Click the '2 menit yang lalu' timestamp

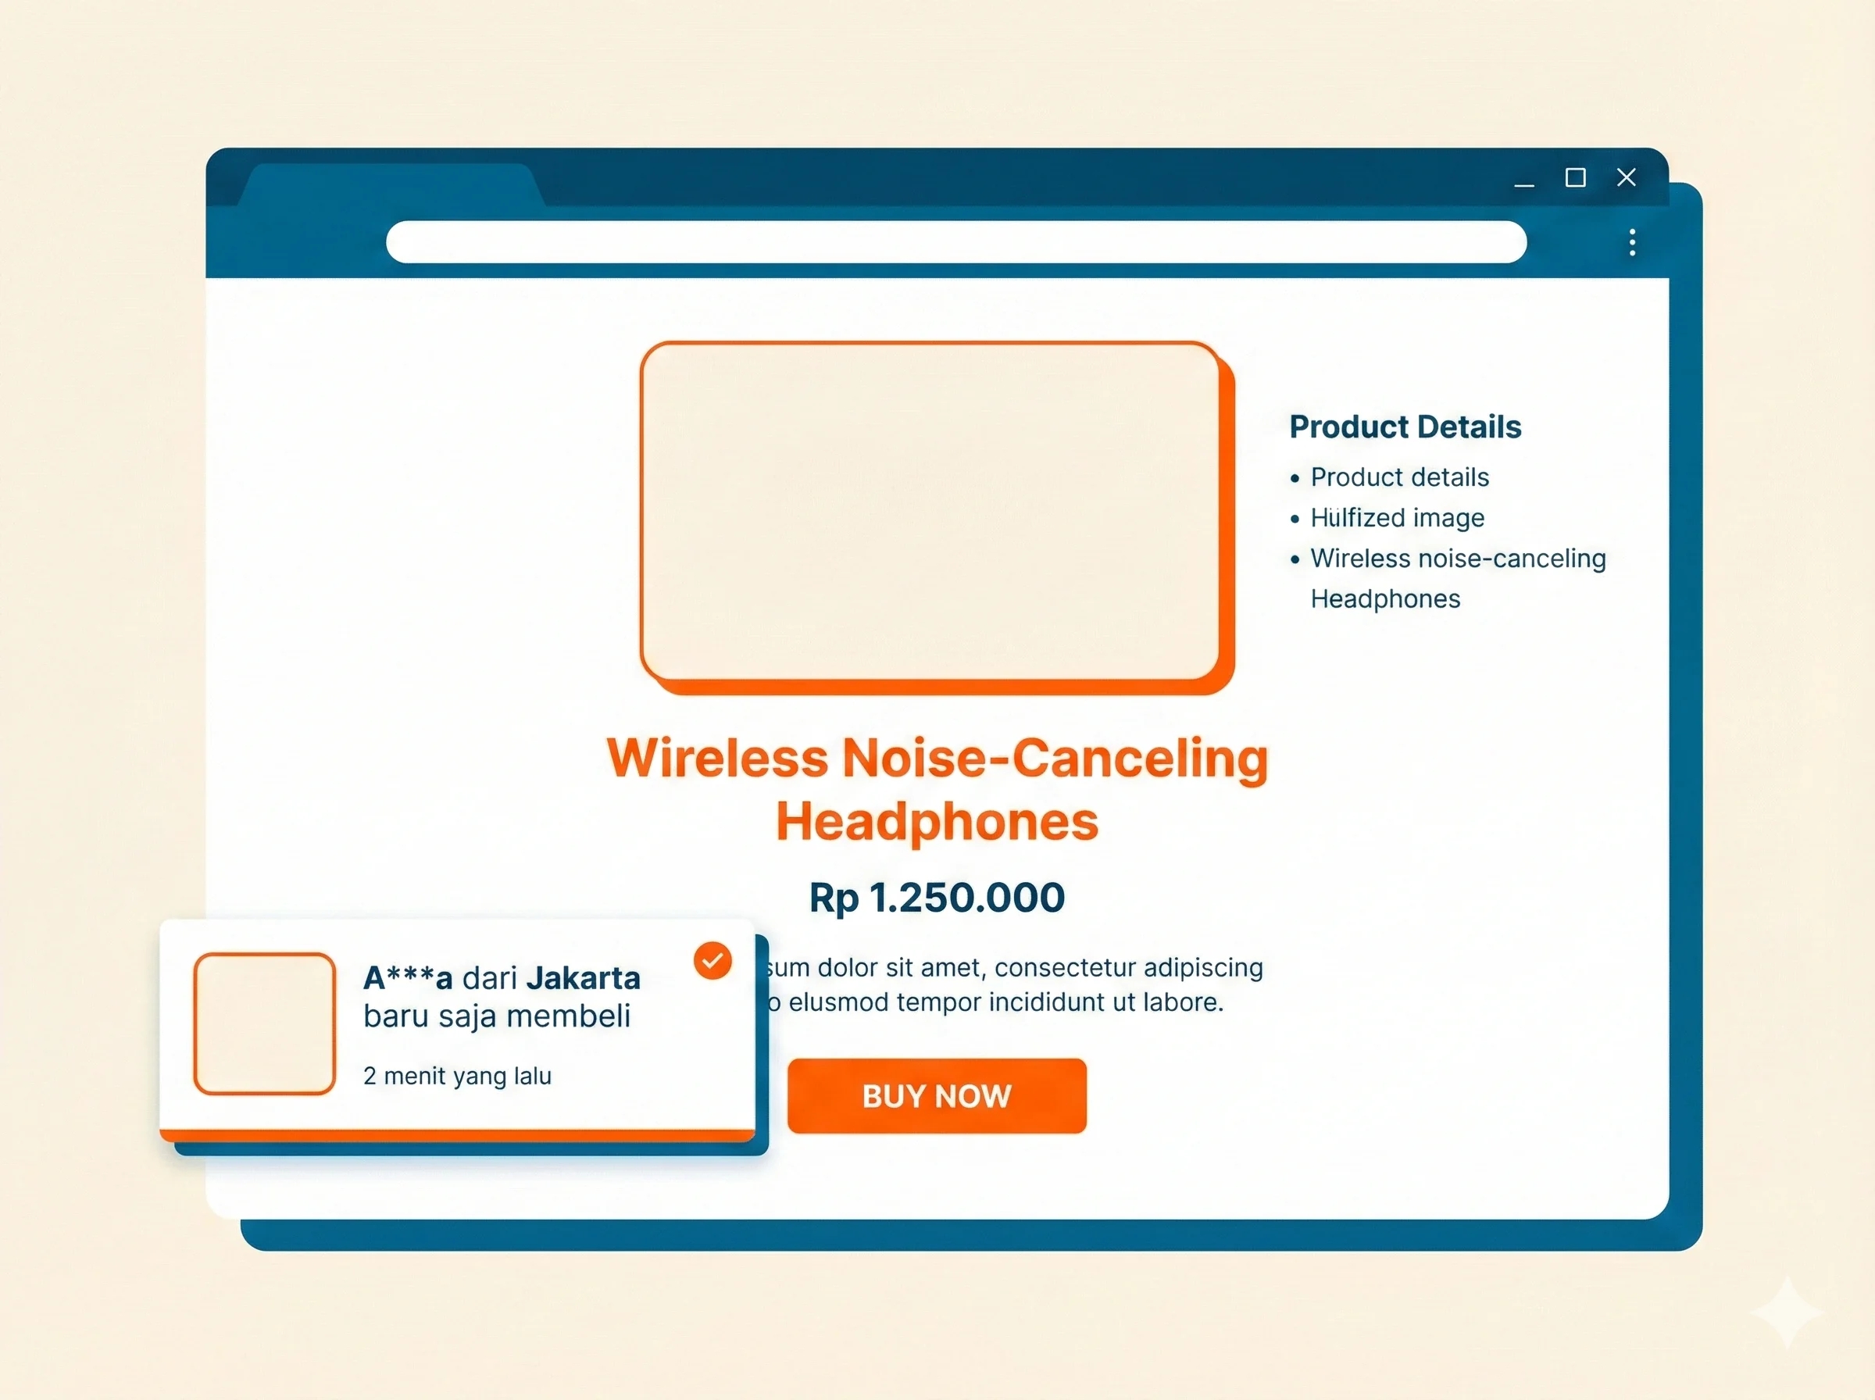coord(457,1076)
